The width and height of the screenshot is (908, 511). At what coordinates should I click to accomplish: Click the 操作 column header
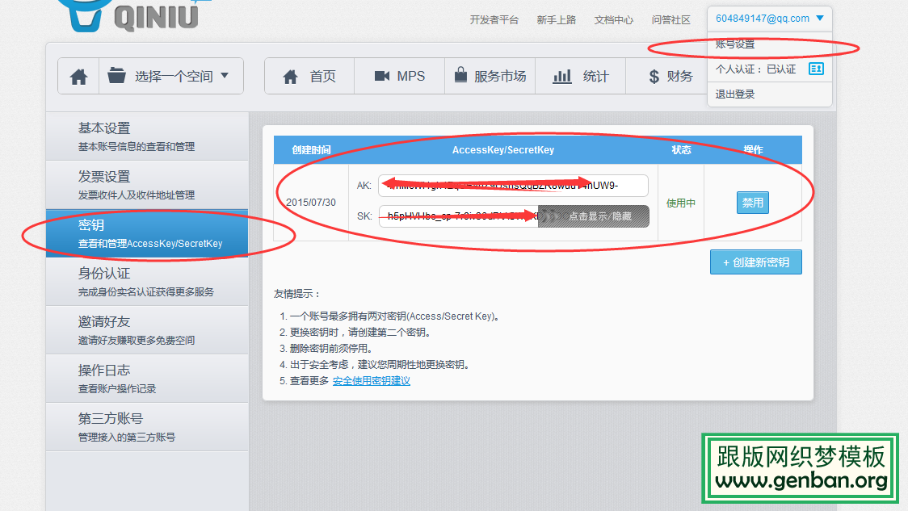753,150
